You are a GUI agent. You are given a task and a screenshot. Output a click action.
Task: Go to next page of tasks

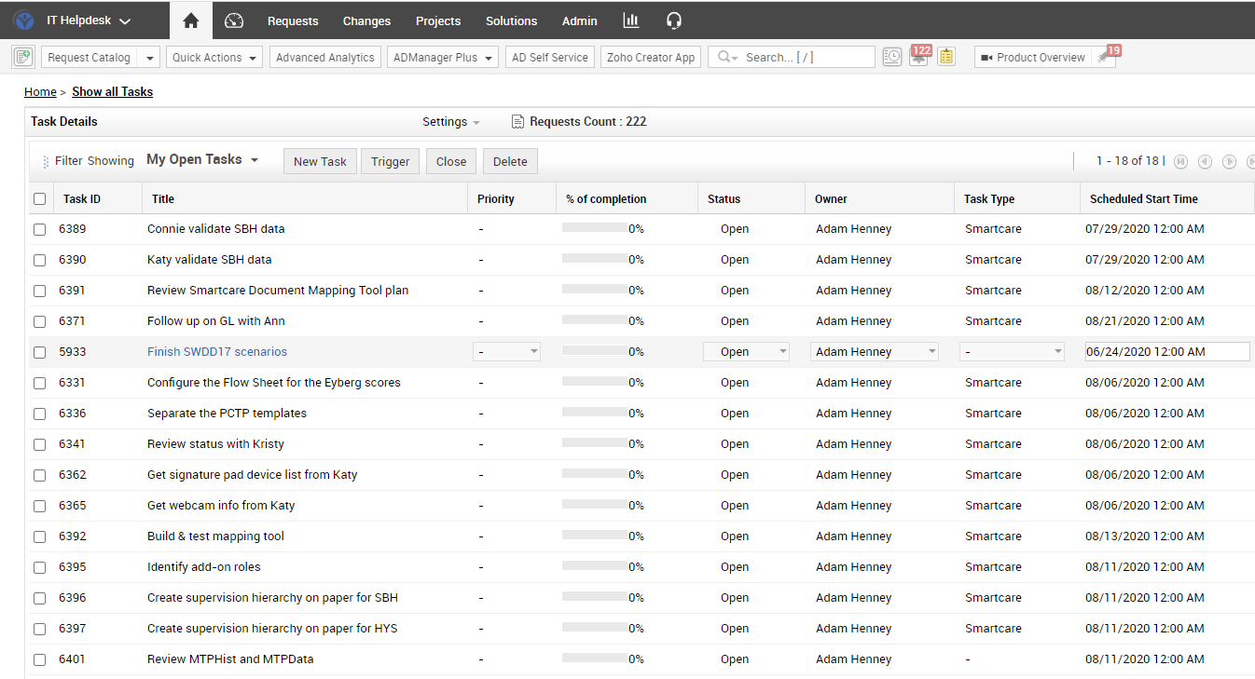1229,161
